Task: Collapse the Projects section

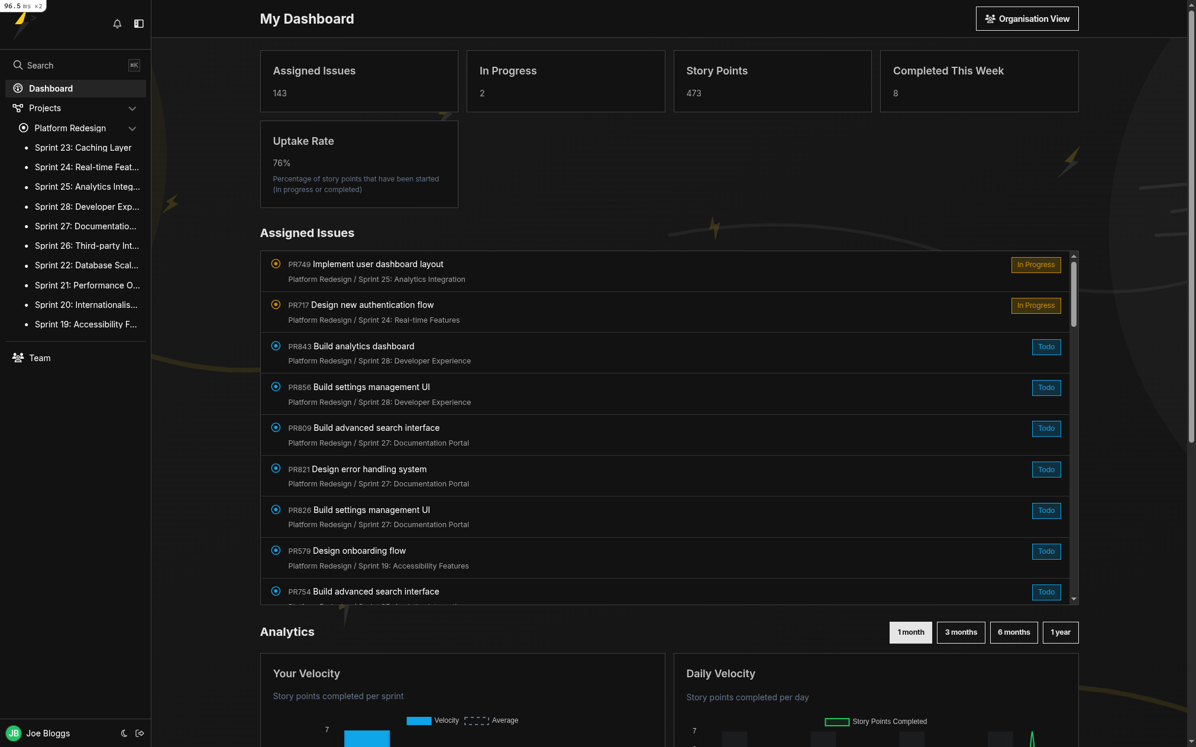Action: pyautogui.click(x=132, y=108)
